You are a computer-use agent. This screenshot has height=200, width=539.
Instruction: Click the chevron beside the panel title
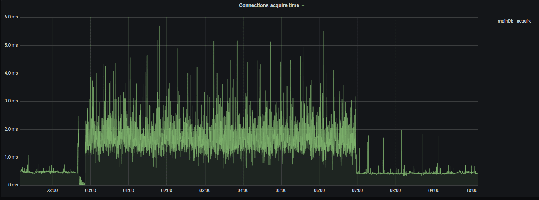(303, 6)
